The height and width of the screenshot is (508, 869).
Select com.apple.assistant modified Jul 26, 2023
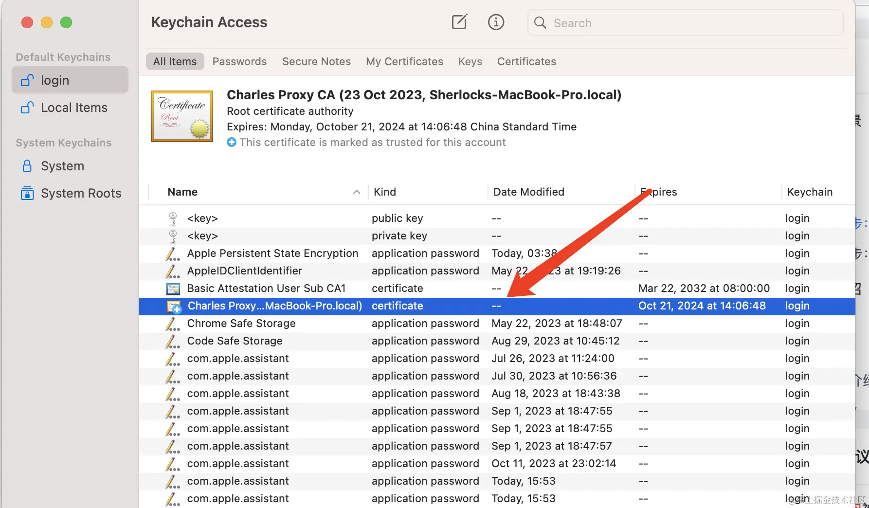point(497,358)
